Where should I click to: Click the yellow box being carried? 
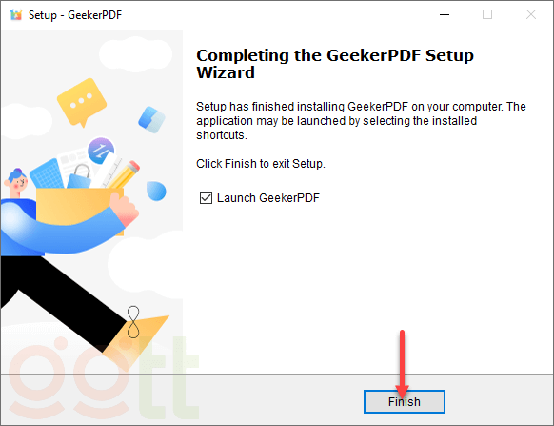(80, 208)
